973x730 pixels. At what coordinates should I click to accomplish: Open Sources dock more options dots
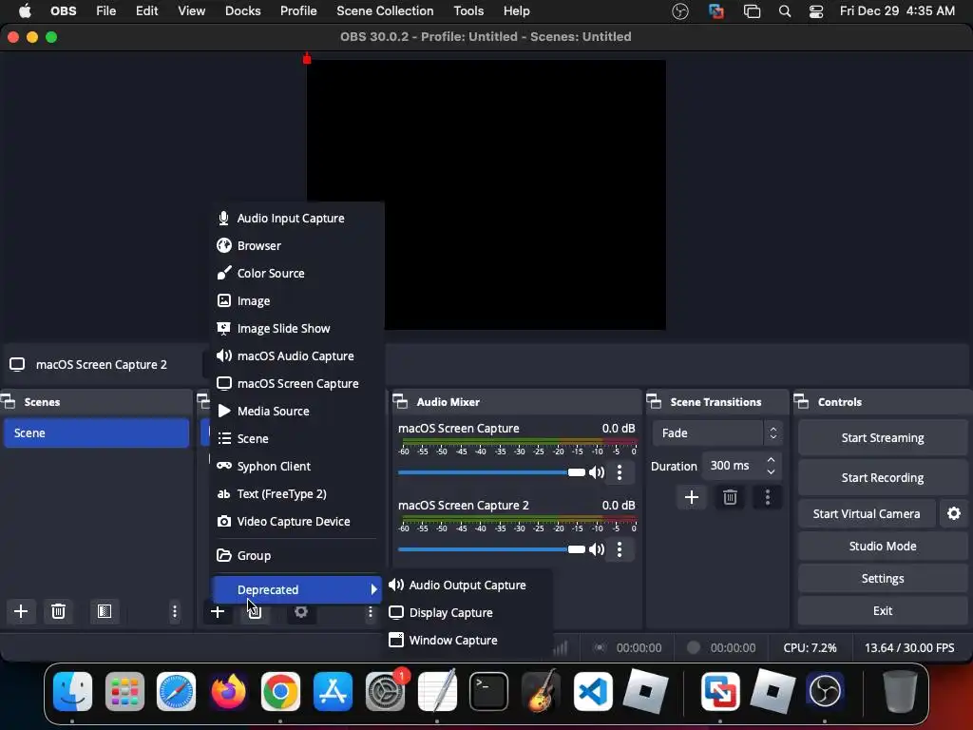tap(371, 612)
